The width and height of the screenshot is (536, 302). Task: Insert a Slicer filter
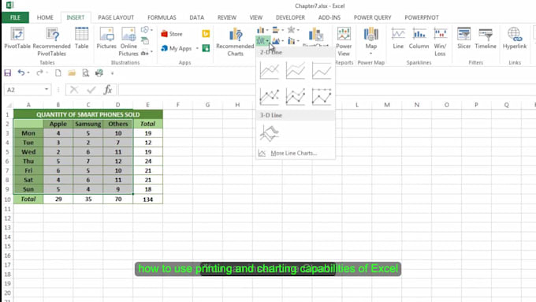pyautogui.click(x=463, y=39)
